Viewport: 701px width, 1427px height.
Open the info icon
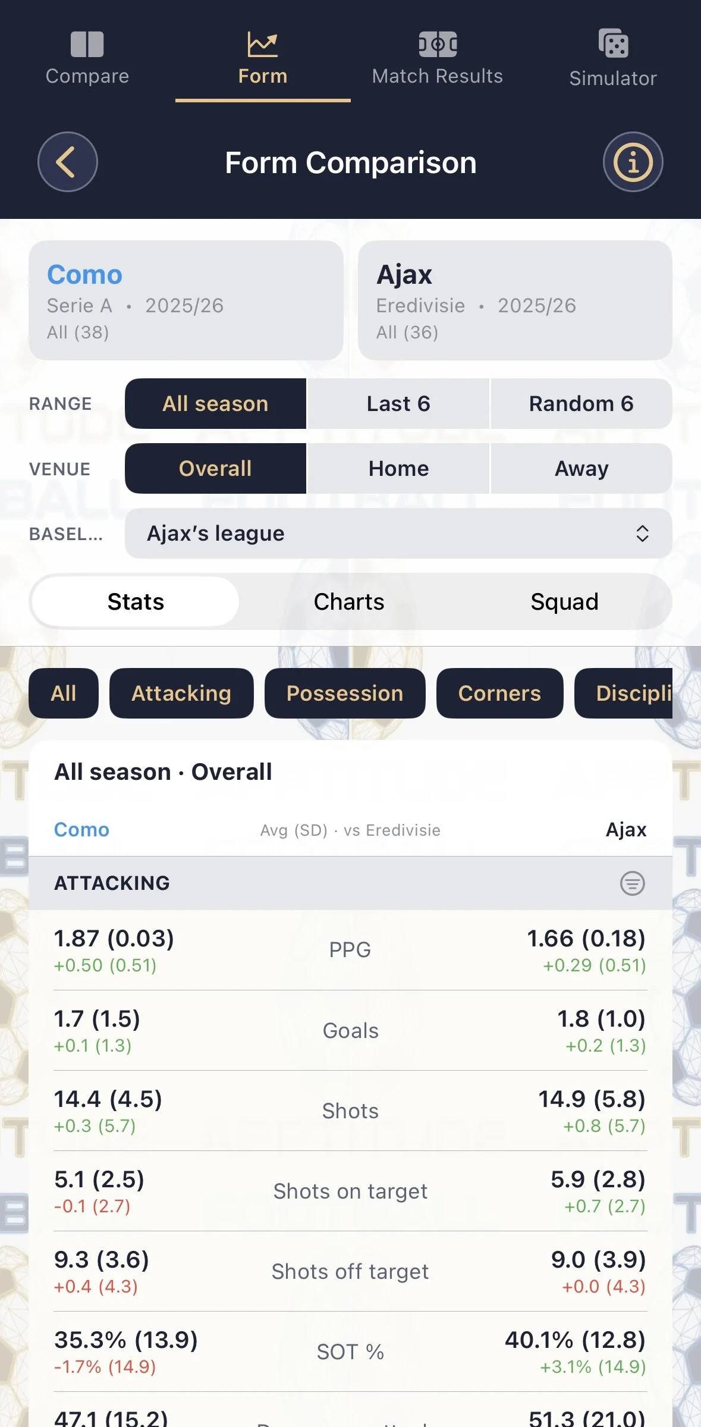tap(633, 162)
